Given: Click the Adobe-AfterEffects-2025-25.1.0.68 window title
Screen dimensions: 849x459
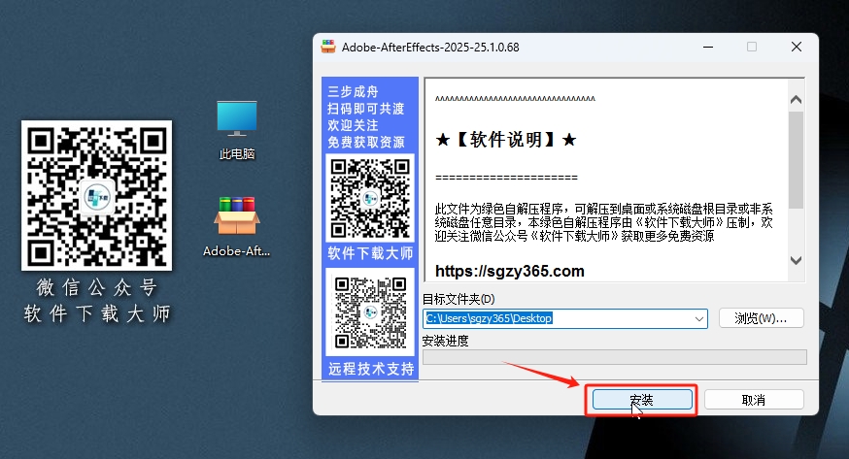Looking at the screenshot, I should pyautogui.click(x=430, y=47).
